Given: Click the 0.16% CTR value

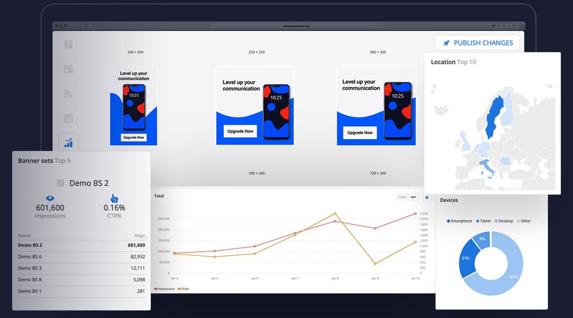Looking at the screenshot, I should [x=114, y=208].
